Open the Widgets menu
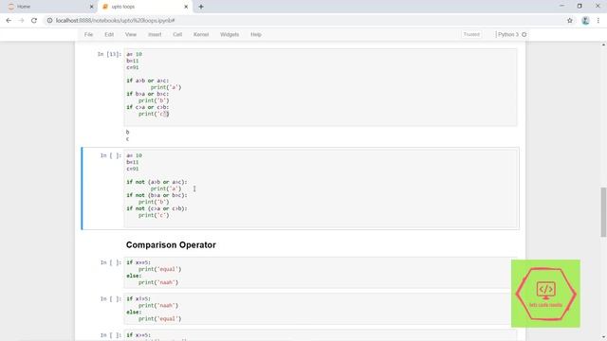Image resolution: width=607 pixels, height=341 pixels. click(230, 34)
